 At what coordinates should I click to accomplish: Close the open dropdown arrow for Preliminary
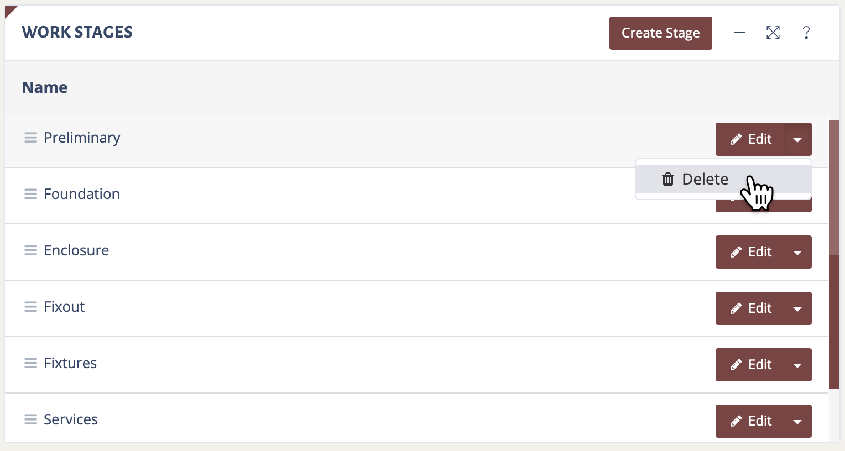(797, 140)
